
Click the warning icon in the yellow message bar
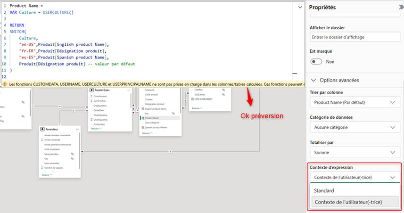5,84
